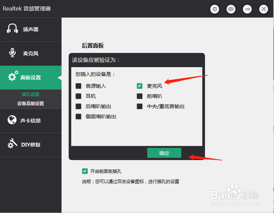Minimize the Realtek audio manager window
This screenshot has width=274, height=213.
[x=247, y=9]
